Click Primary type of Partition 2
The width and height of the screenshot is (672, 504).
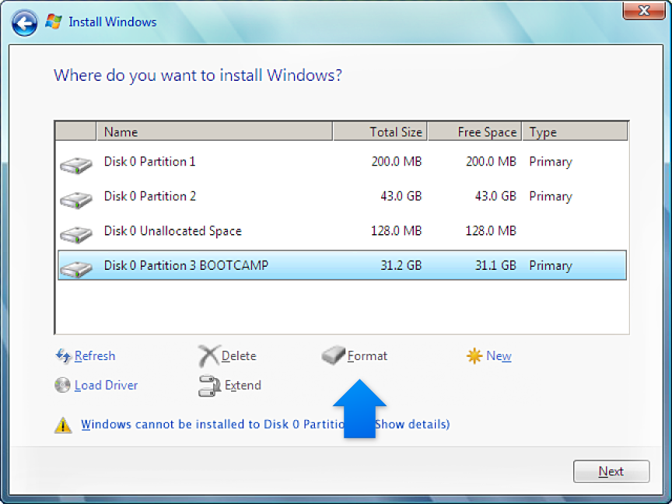[551, 197]
